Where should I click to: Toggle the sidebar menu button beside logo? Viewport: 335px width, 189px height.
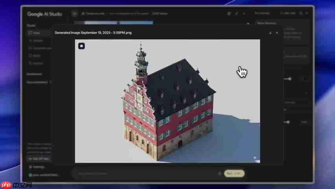[x=75, y=14]
